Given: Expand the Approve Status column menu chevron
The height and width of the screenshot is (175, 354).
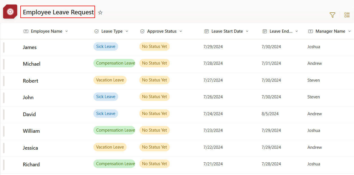Looking at the screenshot, I should pyautogui.click(x=181, y=31).
